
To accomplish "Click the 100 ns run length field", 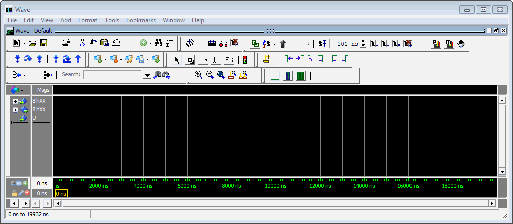I will (x=344, y=44).
